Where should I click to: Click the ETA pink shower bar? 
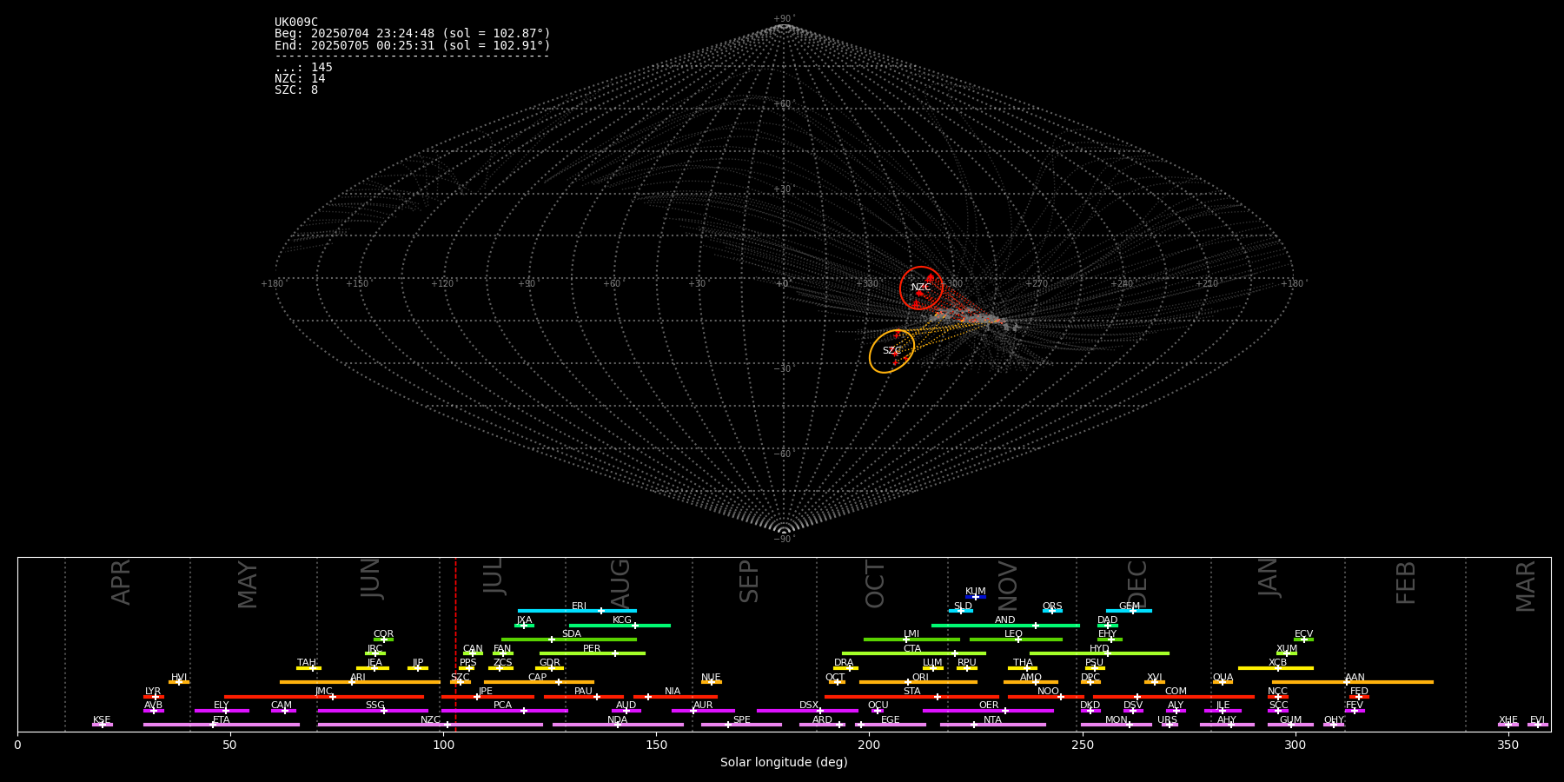[222, 725]
